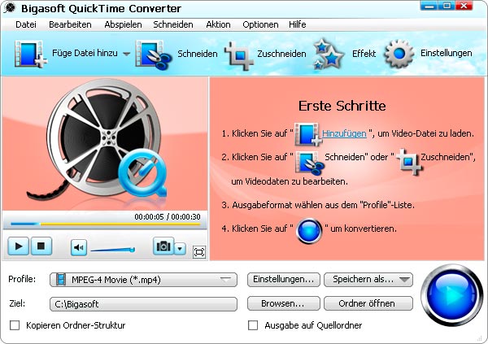Click the crop icon in step 2
Image resolution: width=488 pixels, height=344 pixels.
(x=409, y=161)
